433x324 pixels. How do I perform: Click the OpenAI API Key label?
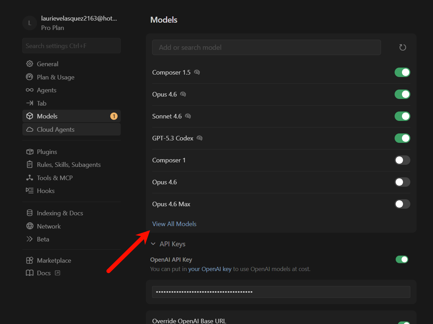point(171,260)
